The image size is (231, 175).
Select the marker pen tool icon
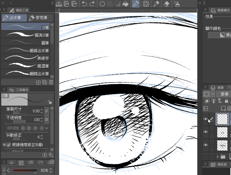[156, 4]
